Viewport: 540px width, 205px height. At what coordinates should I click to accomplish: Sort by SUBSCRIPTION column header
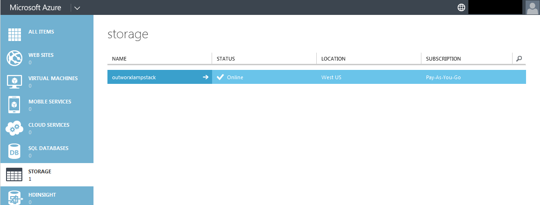[443, 59]
